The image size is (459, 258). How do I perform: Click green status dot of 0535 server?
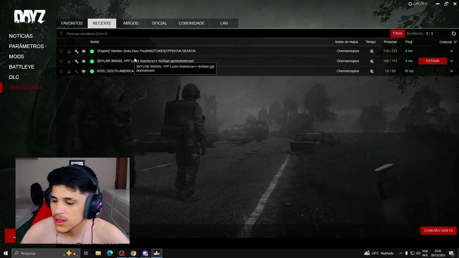coord(92,71)
